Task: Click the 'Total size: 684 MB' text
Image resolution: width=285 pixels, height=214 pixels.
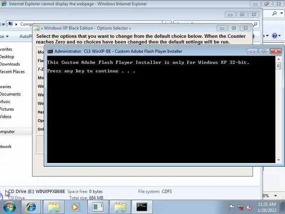Action: (x=86, y=198)
